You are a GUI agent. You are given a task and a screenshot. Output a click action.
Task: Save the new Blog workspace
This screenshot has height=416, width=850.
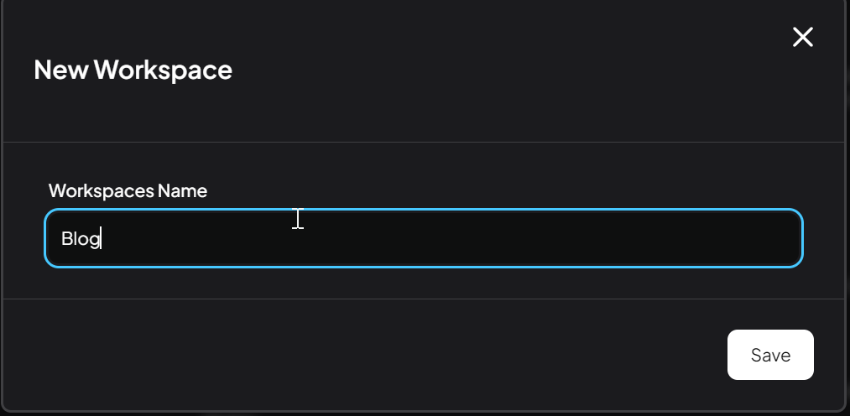coord(770,355)
